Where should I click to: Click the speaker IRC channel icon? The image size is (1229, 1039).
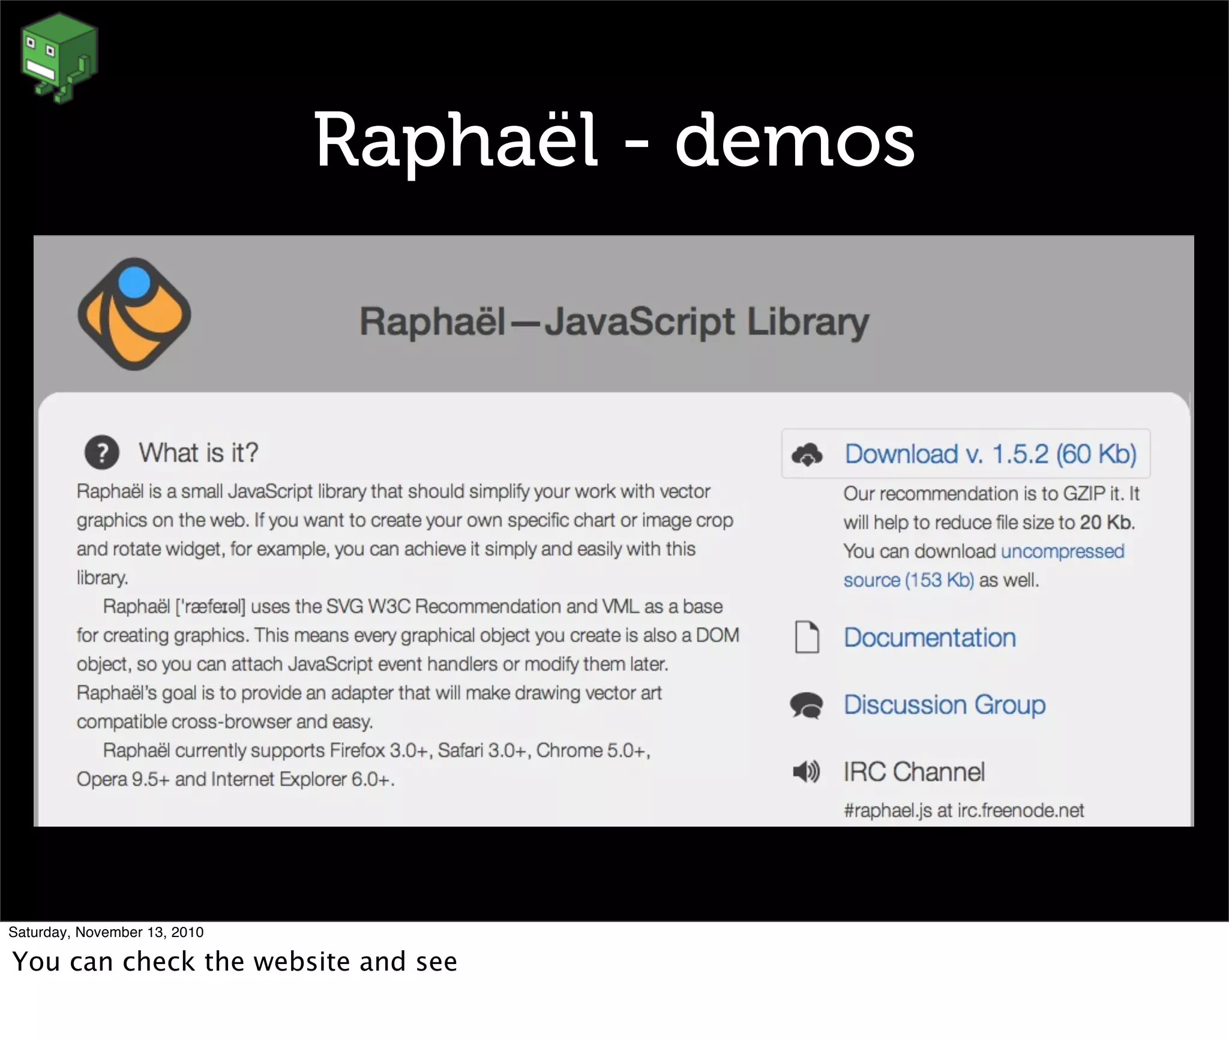pos(806,772)
